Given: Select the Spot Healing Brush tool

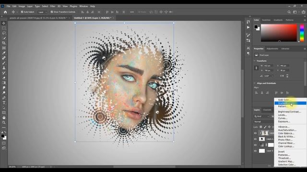Looking at the screenshot, I should click(x=4, y=58).
